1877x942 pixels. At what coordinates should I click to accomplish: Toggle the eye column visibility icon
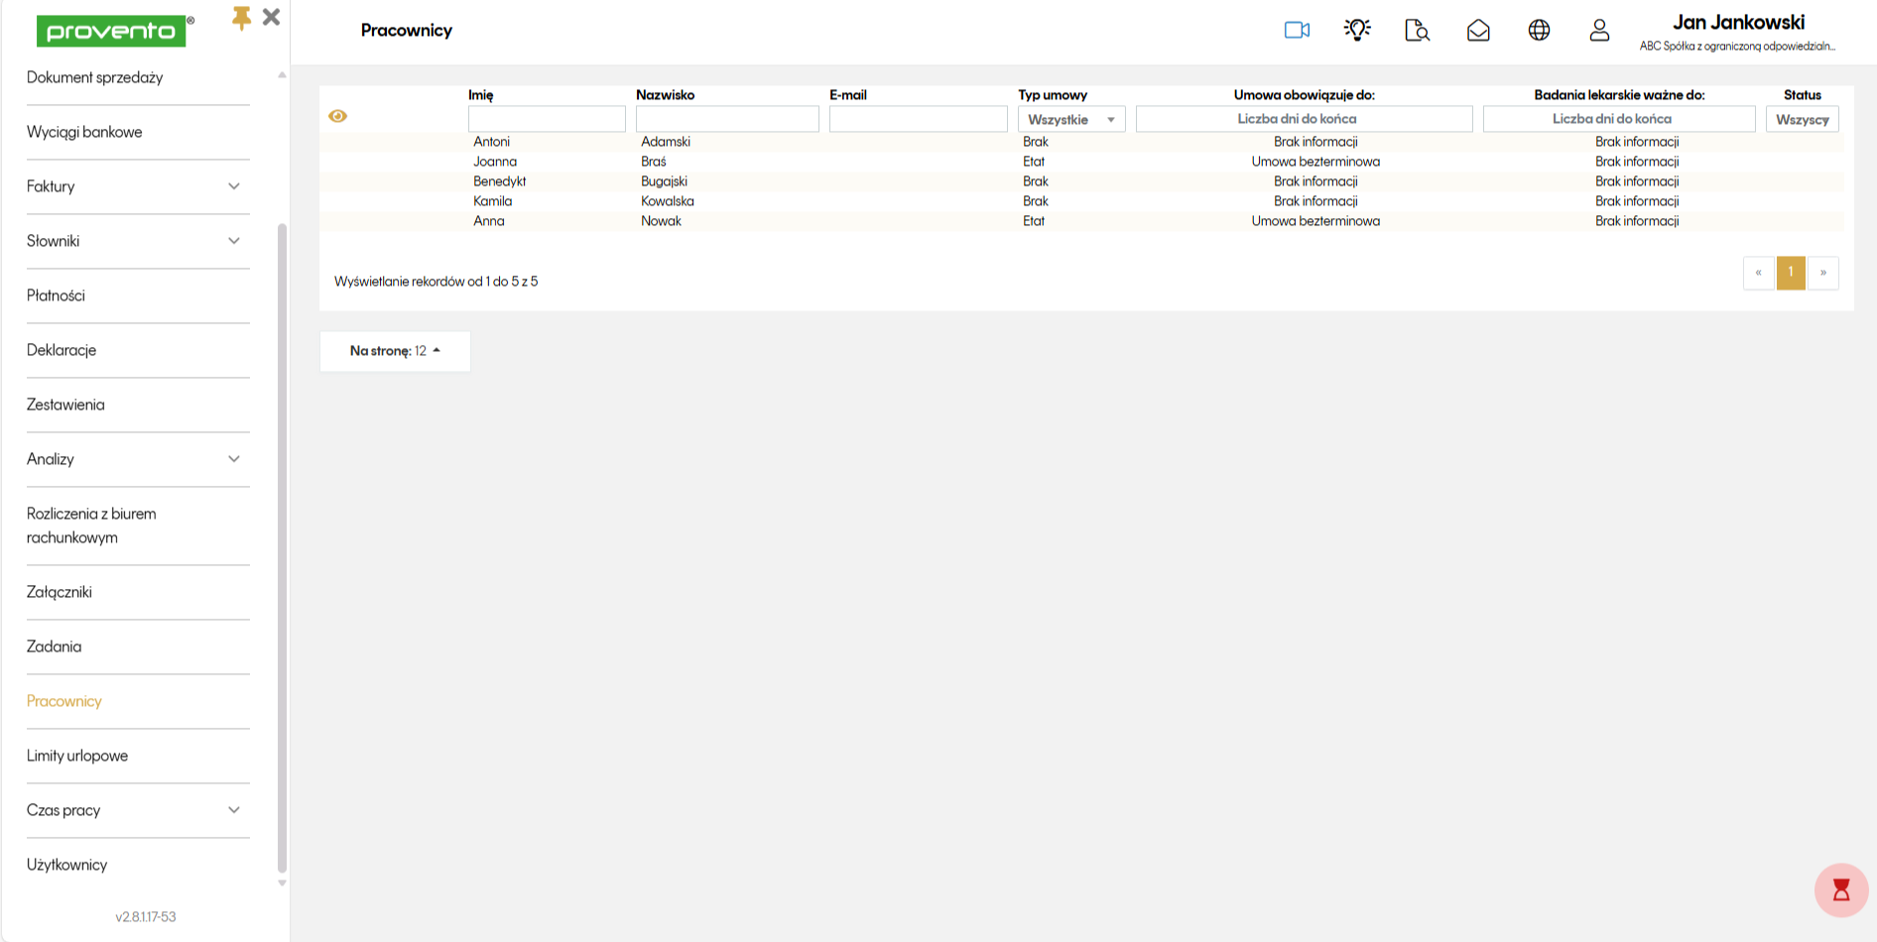pos(338,116)
